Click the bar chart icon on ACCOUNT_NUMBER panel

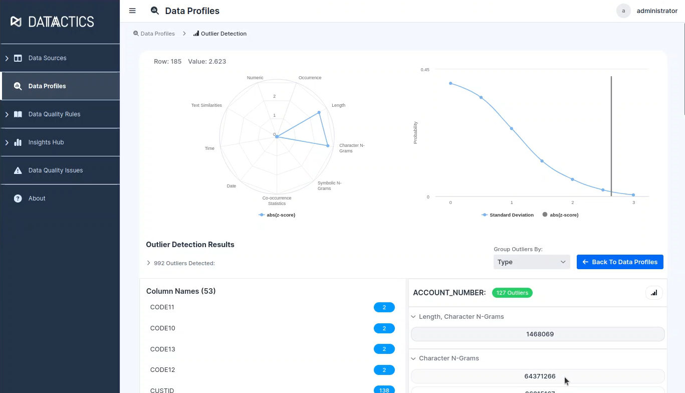654,292
